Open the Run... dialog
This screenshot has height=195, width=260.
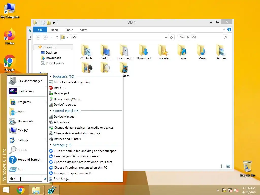coord(27,169)
